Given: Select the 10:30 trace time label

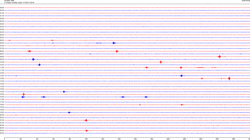Looking at the screenshot, I should pos(2,65).
